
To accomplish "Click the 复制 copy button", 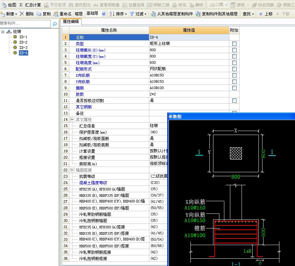I will (43, 14).
